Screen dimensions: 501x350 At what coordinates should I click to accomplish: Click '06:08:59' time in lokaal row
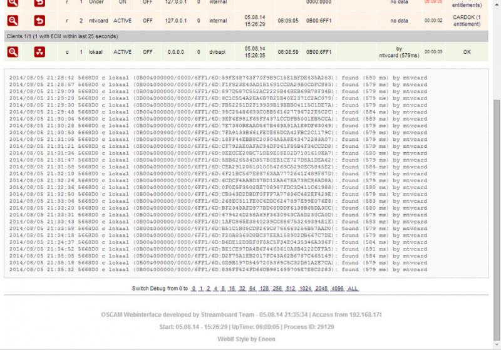[x=288, y=52]
